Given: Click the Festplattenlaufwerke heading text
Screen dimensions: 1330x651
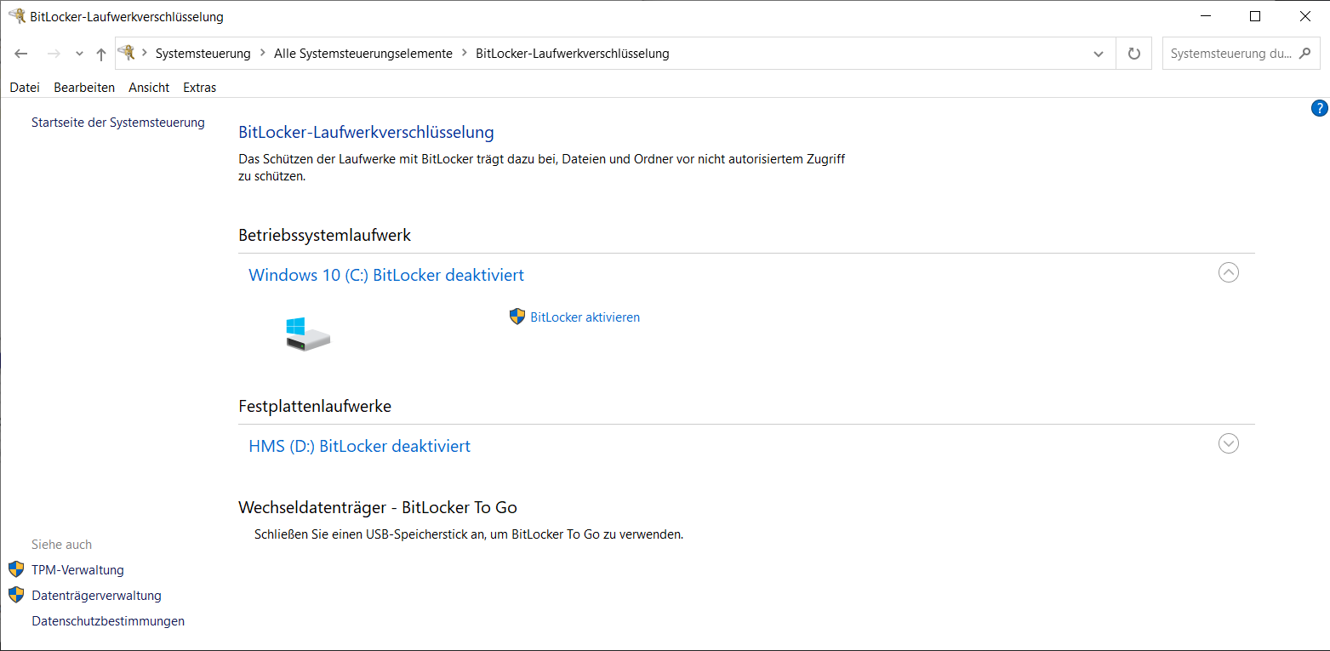Looking at the screenshot, I should point(315,406).
